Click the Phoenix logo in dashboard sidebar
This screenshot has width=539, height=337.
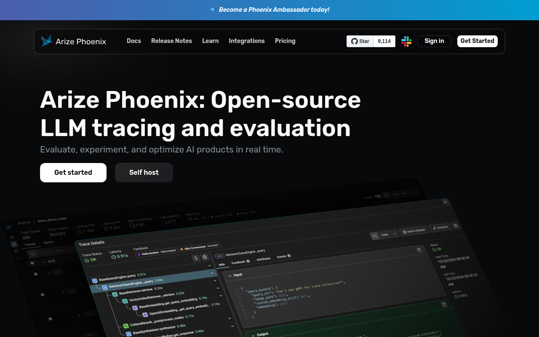point(8,227)
